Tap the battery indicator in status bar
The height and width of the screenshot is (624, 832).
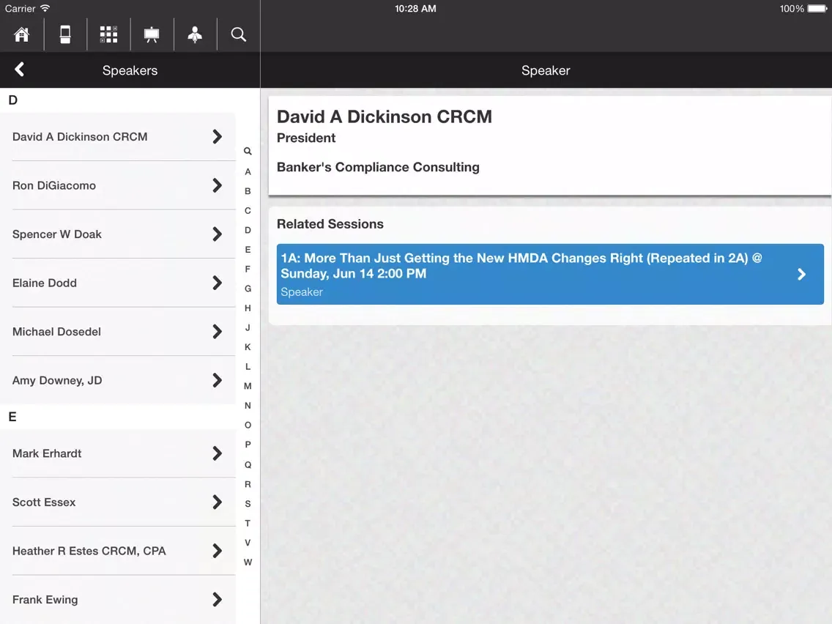point(817,9)
